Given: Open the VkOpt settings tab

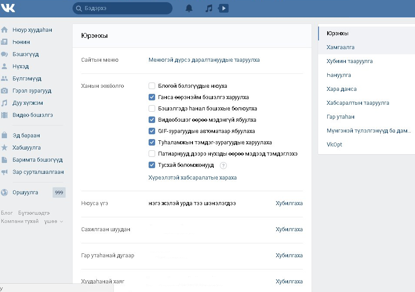Looking at the screenshot, I should 334,144.
